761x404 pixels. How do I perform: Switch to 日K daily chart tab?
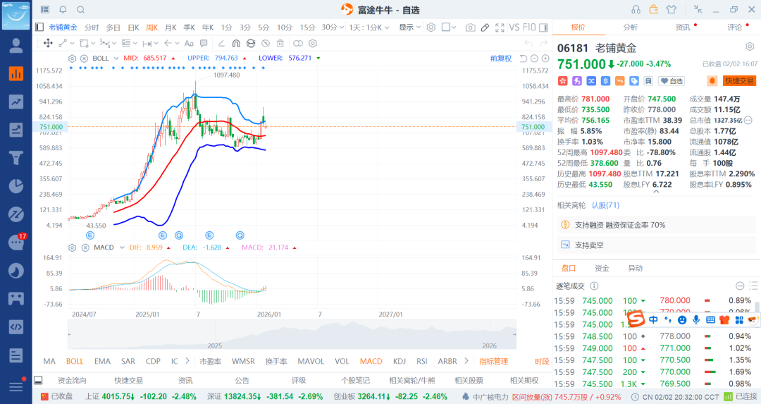pyautogui.click(x=133, y=27)
